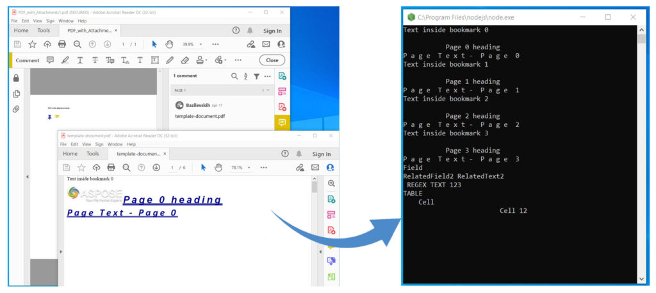Click page number field in PDF_with_Attachments window
Screen dimensions: 656x293
coord(122,44)
